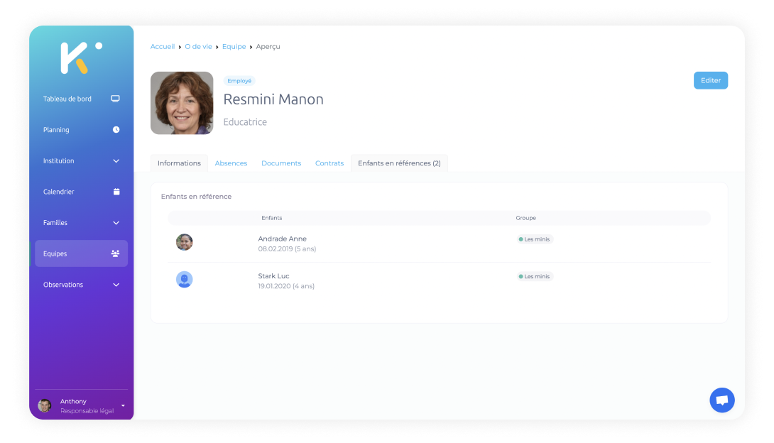This screenshot has width=774, height=443.
Task: Switch to the Documents tab
Action: pyautogui.click(x=281, y=163)
